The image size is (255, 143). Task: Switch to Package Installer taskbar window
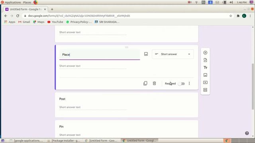click(x=64, y=141)
